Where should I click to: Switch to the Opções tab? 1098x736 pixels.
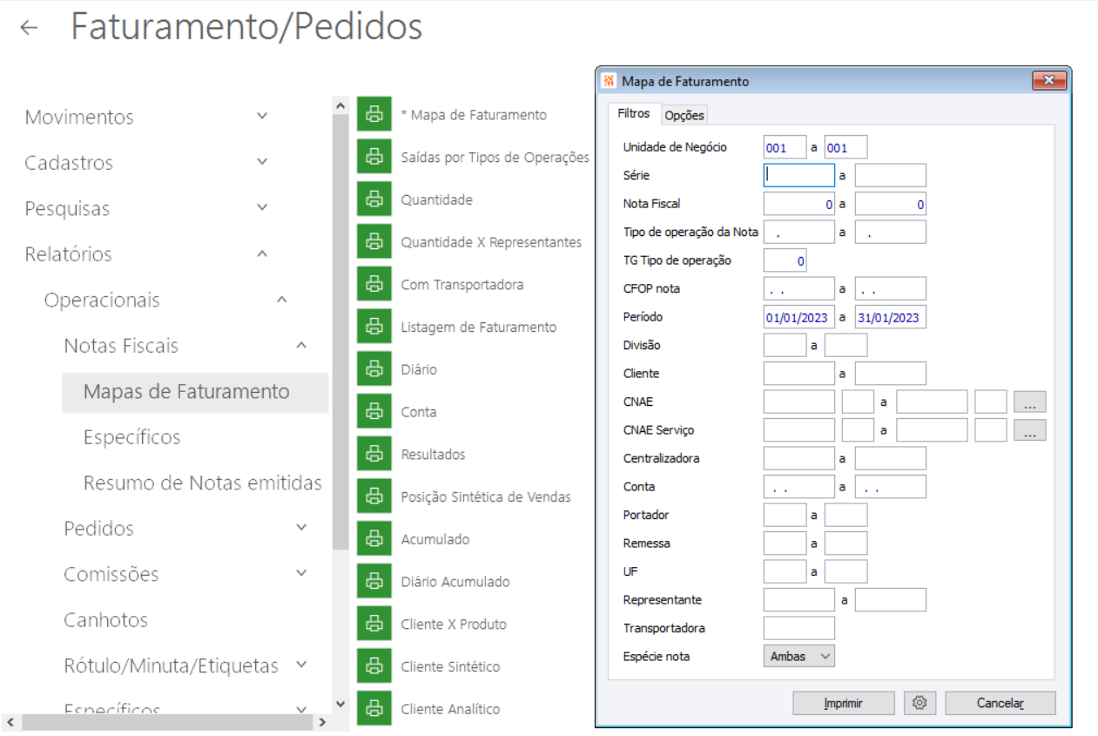click(684, 115)
